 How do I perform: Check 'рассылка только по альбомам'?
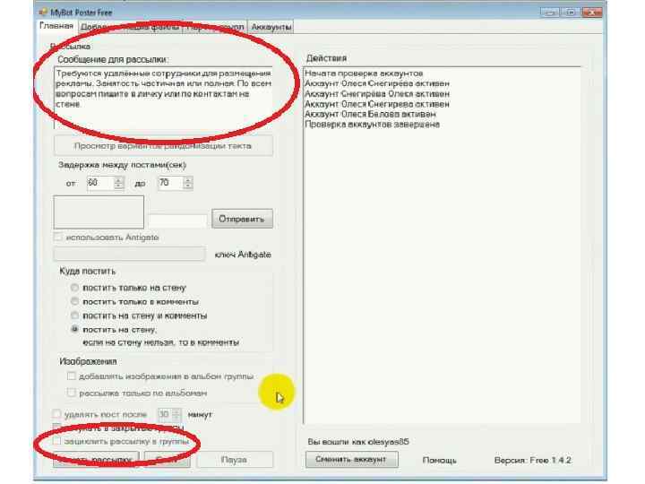pyautogui.click(x=71, y=393)
